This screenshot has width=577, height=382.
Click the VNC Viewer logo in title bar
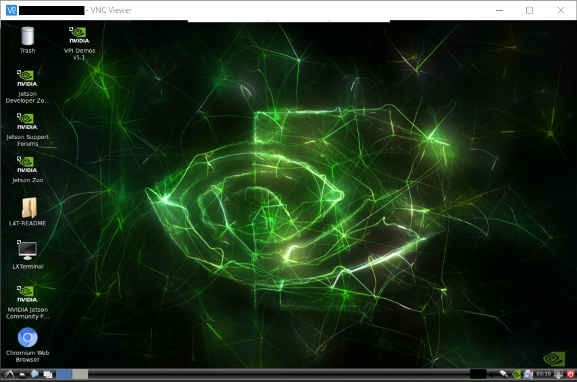(11, 10)
